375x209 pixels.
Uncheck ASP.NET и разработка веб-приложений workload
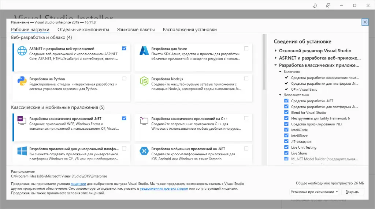click(x=124, y=49)
